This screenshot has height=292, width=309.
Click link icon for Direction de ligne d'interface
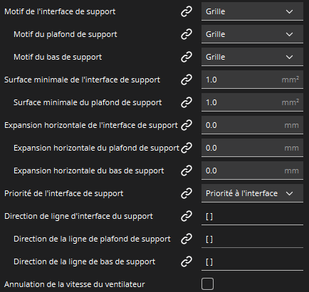(x=187, y=216)
